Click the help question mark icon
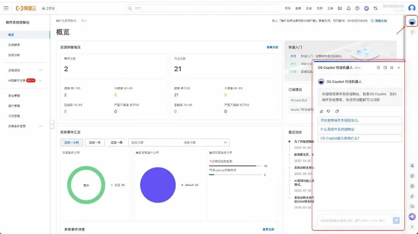 click(357, 8)
